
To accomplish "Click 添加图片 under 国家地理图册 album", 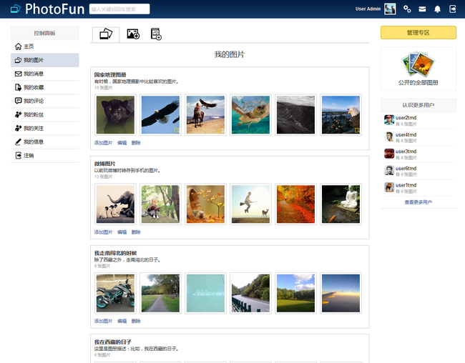I will click(103, 143).
